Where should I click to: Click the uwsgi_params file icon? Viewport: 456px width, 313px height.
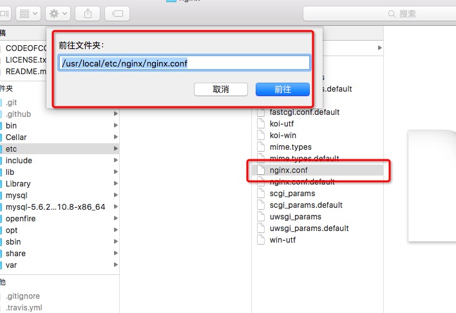[261, 217]
